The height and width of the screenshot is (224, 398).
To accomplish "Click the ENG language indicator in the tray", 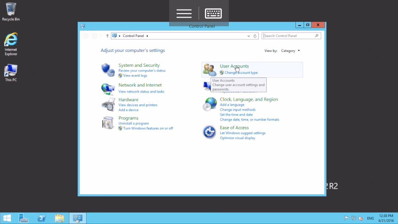I will 370,218.
